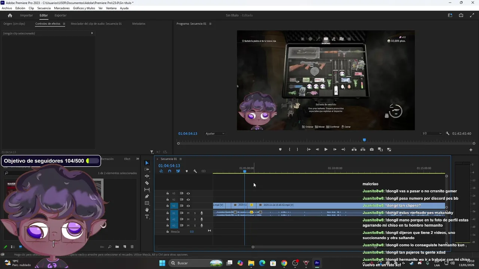Open the Marcadores menu
The image size is (479, 269).
click(62, 8)
